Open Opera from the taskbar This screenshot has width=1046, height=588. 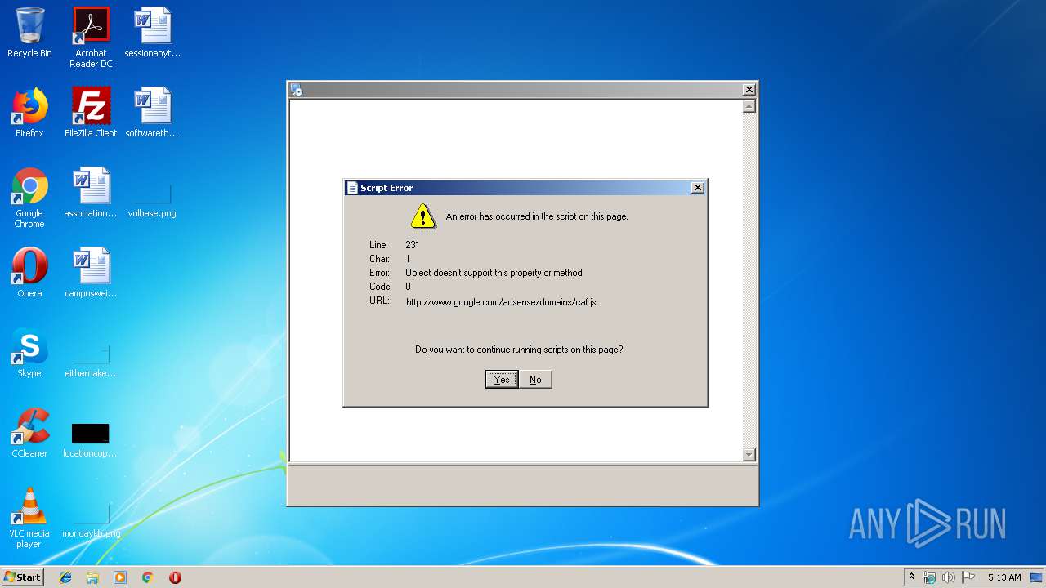click(x=175, y=577)
